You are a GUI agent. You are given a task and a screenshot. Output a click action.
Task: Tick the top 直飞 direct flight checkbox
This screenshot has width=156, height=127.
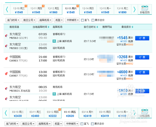[82, 20]
